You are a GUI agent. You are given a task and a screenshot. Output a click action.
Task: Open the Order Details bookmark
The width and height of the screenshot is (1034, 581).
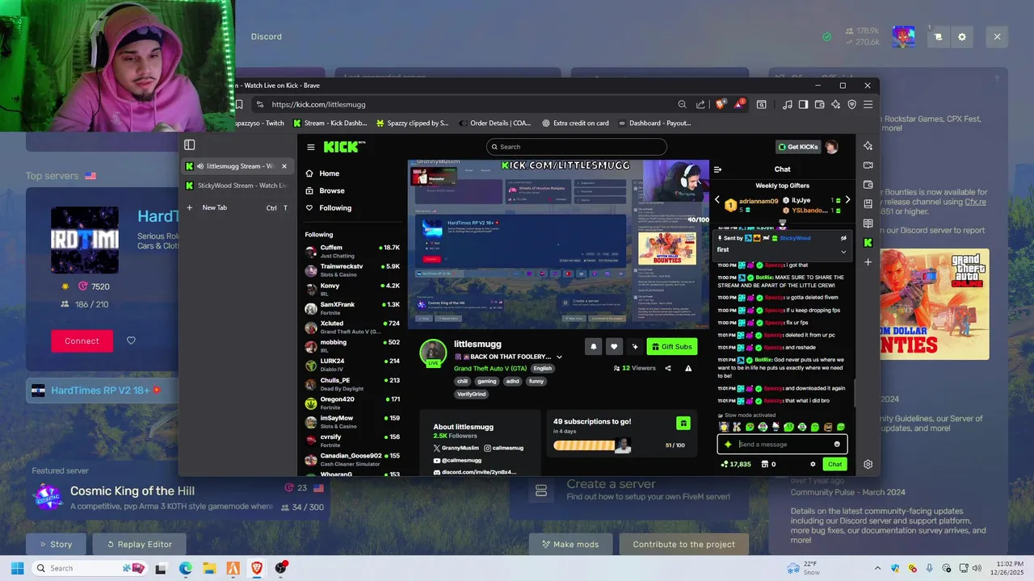tap(494, 123)
